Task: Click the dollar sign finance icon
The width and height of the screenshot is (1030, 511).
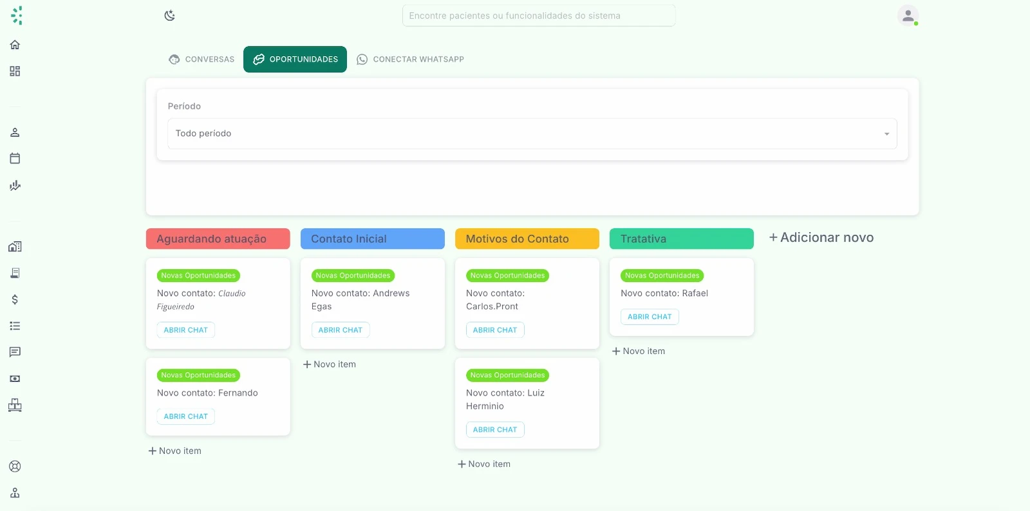Action: point(15,299)
